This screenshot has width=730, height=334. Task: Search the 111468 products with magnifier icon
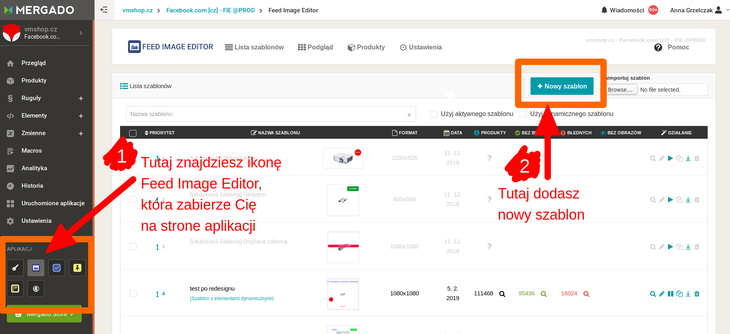point(502,294)
